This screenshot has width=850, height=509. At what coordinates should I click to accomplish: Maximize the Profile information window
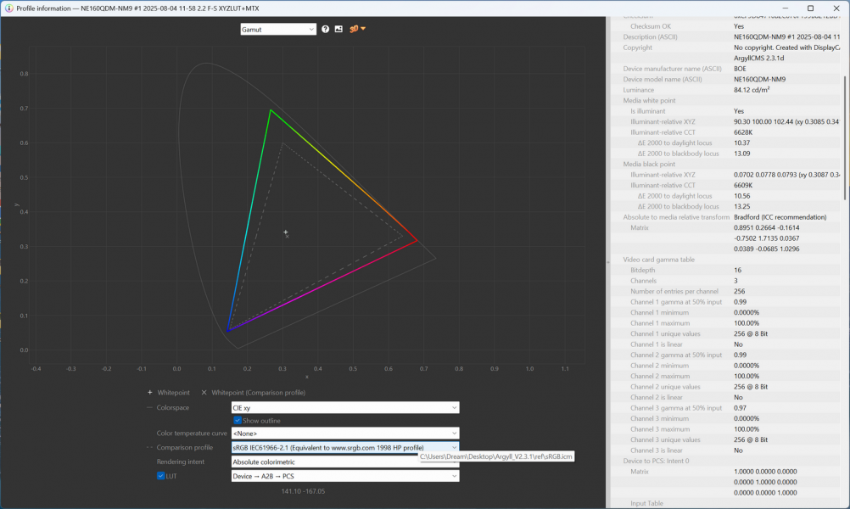[x=810, y=8]
